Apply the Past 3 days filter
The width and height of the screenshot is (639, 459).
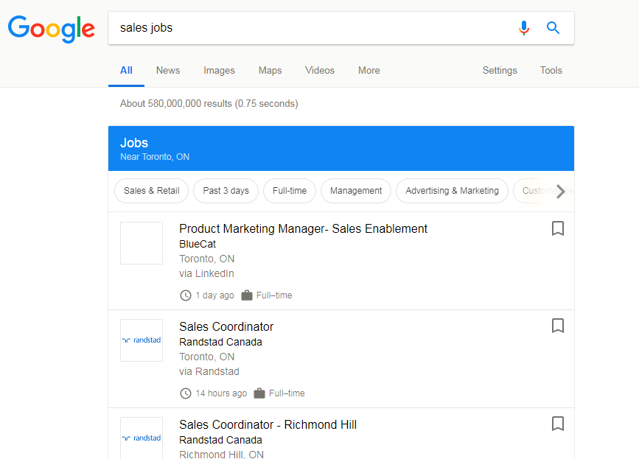[x=226, y=191]
